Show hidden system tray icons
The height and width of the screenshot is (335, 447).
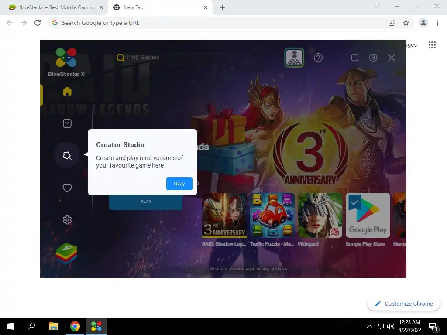point(369,326)
